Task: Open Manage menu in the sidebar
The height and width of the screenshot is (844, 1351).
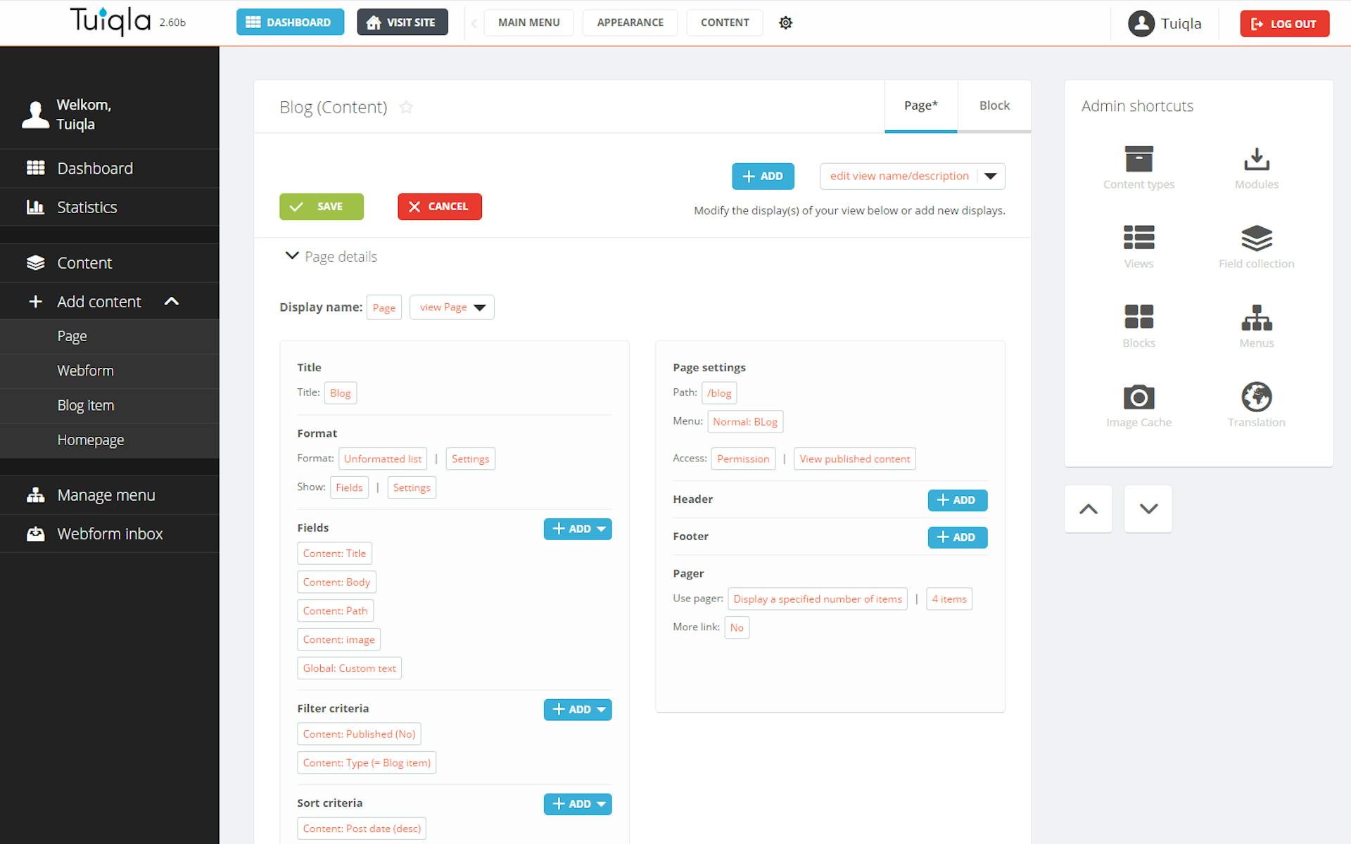Action: (110, 495)
